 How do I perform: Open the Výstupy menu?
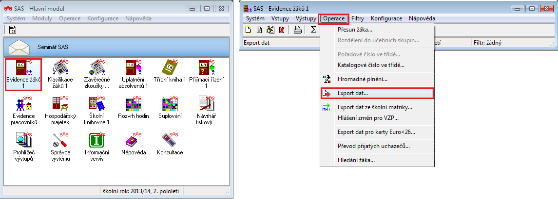tap(306, 18)
